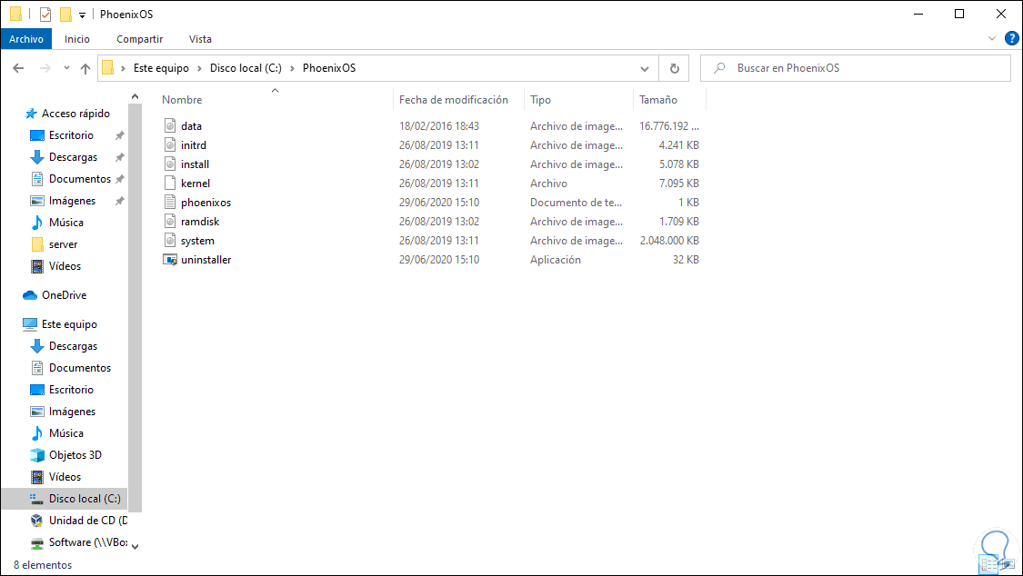Image resolution: width=1023 pixels, height=576 pixels.
Task: Select Objetos 3D in the sidebar
Action: 75,455
